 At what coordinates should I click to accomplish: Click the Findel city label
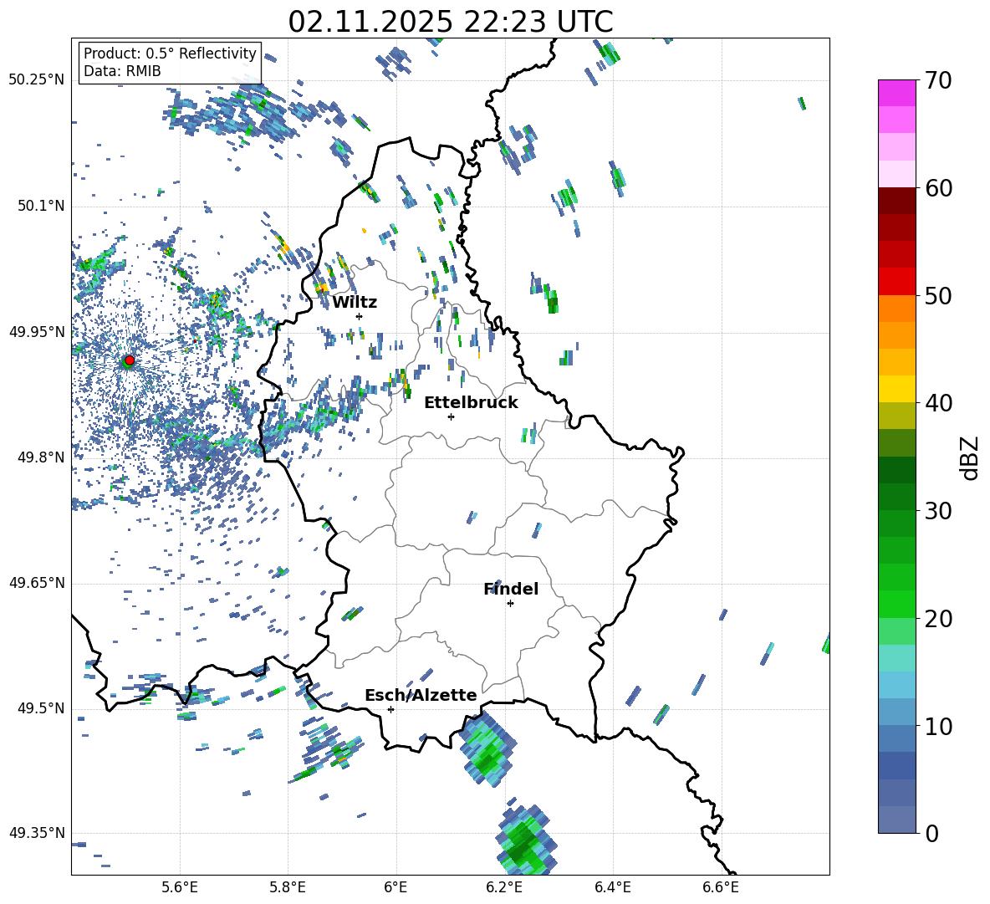click(511, 589)
